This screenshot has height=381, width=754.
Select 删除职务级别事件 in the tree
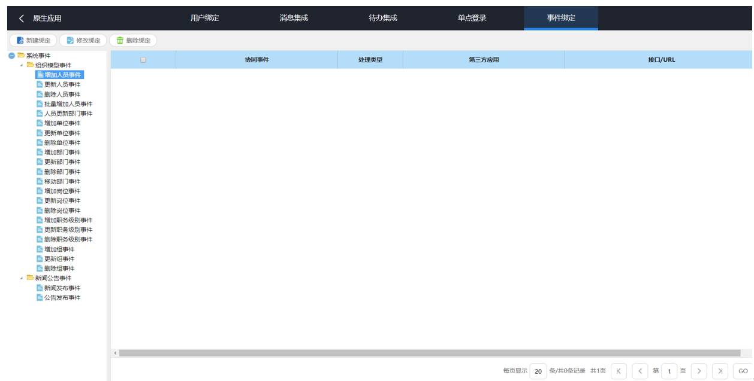(68, 239)
